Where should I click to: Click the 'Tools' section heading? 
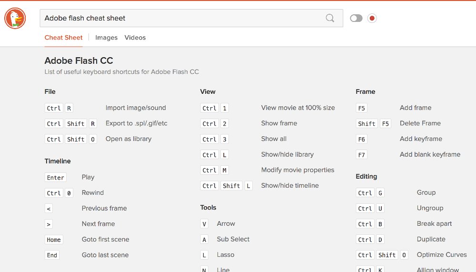tap(208, 208)
